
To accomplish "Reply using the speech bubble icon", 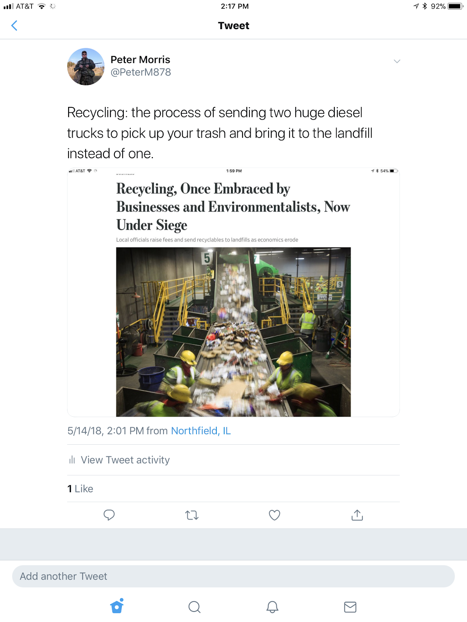I will (109, 515).
